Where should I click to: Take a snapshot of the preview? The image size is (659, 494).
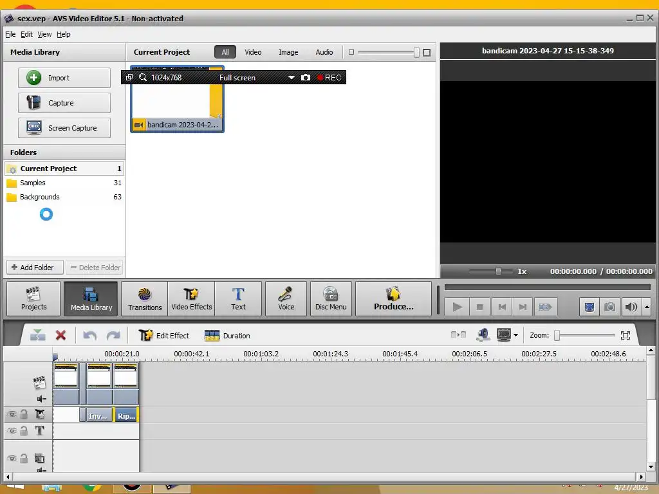(x=609, y=307)
